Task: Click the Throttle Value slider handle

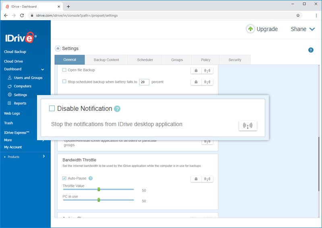Action: point(99,189)
